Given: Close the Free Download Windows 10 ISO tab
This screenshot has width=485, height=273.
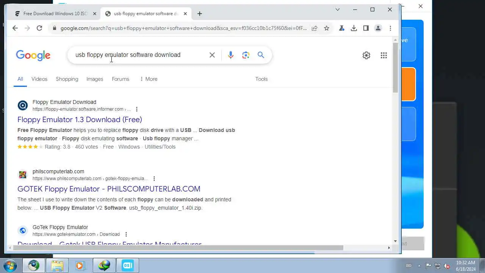Looking at the screenshot, I should click(95, 14).
